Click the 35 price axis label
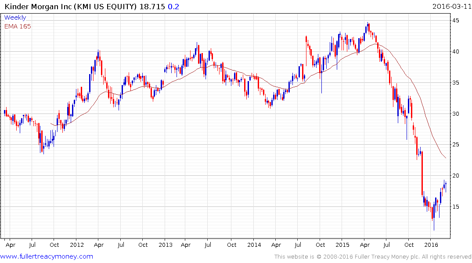Viewport: 472px width, 263px height. coord(456,83)
